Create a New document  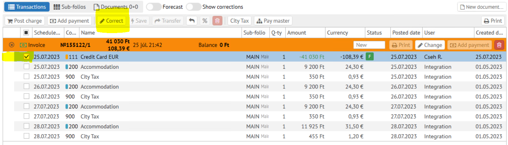pyautogui.click(x=481, y=7)
